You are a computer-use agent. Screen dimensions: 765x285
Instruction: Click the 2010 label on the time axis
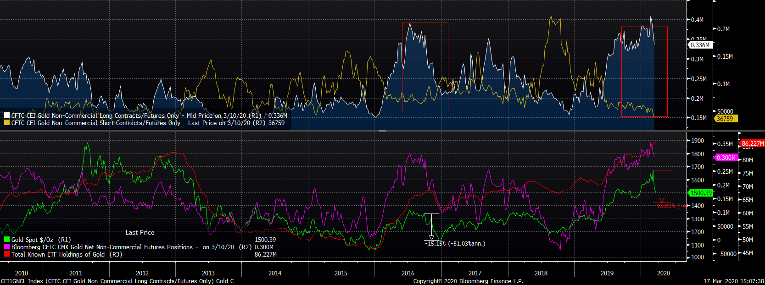pyautogui.click(x=21, y=273)
